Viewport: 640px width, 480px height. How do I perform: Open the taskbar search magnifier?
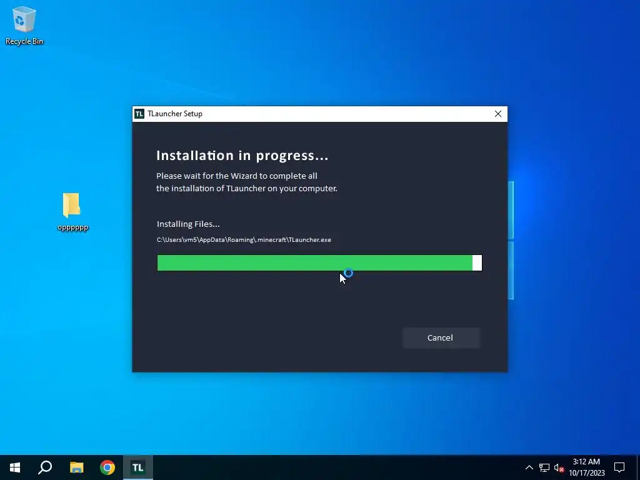click(x=45, y=467)
